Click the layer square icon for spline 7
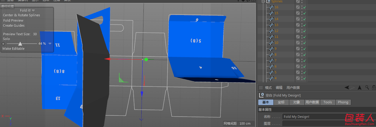 pyautogui.click(x=298, y=61)
